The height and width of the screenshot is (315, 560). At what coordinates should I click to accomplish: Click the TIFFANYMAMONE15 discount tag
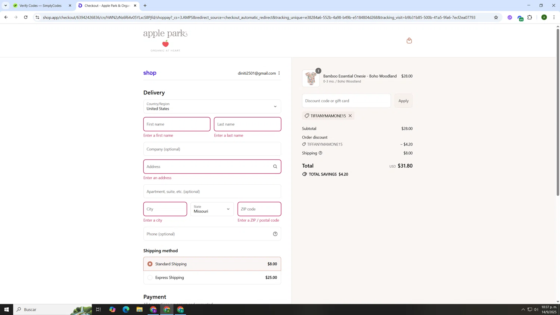[328, 116]
